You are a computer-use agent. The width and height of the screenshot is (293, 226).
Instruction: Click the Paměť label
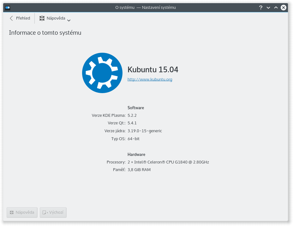pyautogui.click(x=119, y=170)
